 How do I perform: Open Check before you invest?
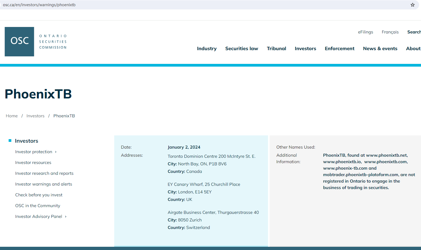(39, 195)
